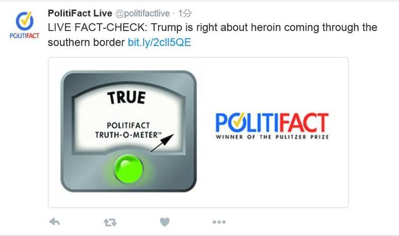Viewport: 399px width, 236px height.
Task: Select the LIVE FACT-CHECK tweet text
Action: (213, 35)
